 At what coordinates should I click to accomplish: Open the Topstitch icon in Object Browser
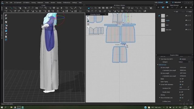(x=177, y=7)
